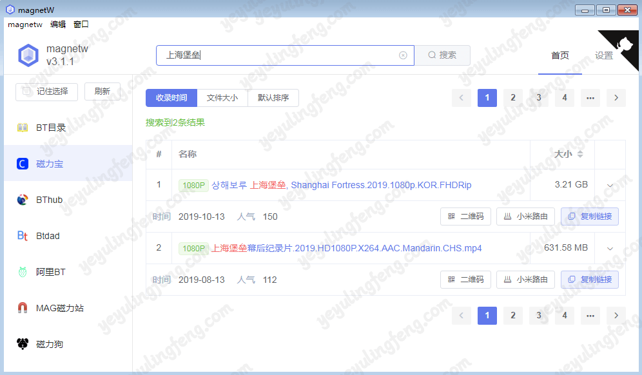Open 窗口 menu
Viewport: 642px width, 375px height.
(x=81, y=24)
